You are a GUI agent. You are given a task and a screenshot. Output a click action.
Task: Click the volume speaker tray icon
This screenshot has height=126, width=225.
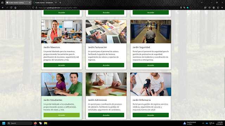tap(213, 123)
